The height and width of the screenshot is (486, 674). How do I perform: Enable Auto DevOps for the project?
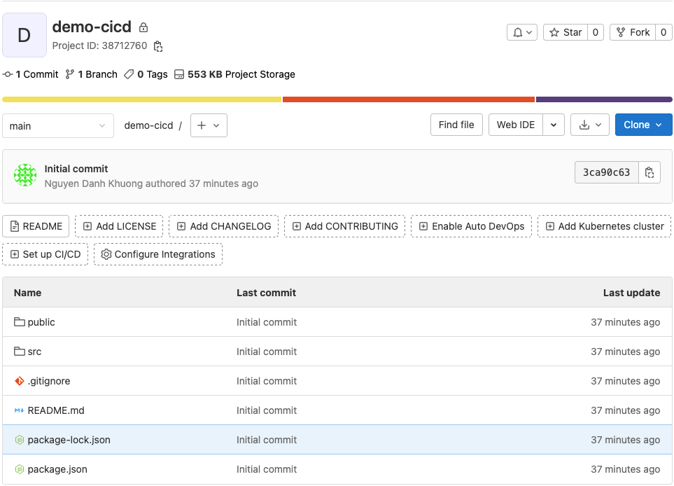[x=471, y=226]
